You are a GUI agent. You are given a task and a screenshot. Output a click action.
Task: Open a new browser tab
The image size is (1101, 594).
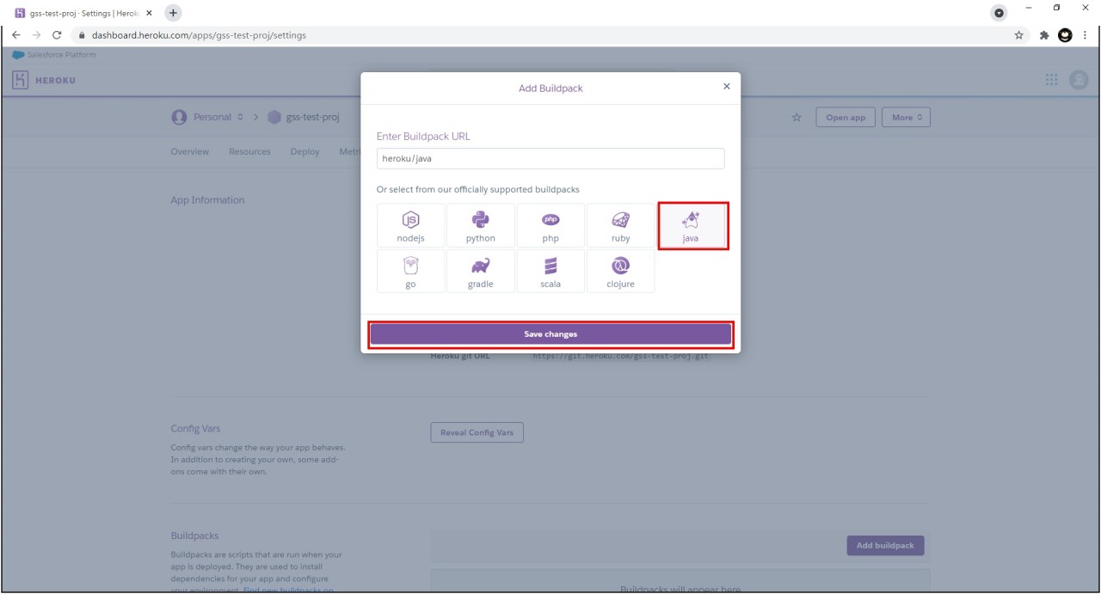[x=173, y=13]
